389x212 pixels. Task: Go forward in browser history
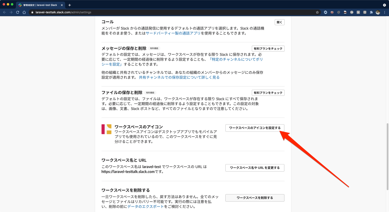(x=11, y=12)
